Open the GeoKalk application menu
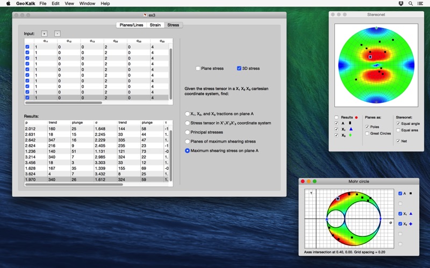Screen dimensions: 430x268 pos(25,4)
